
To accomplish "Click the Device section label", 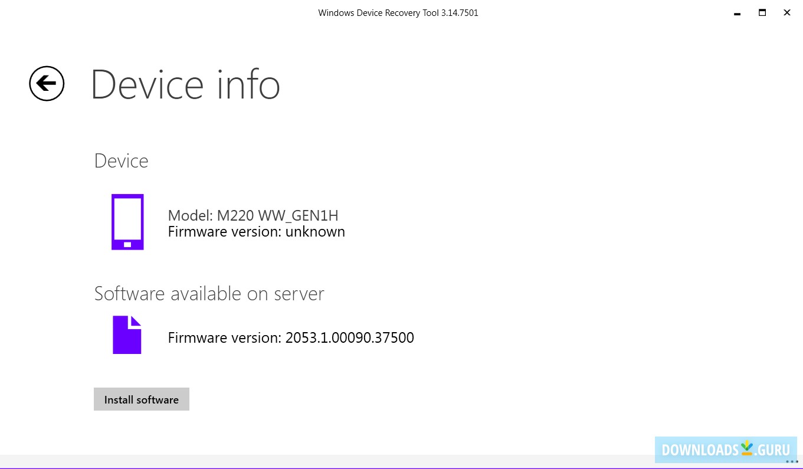I will pyautogui.click(x=121, y=160).
